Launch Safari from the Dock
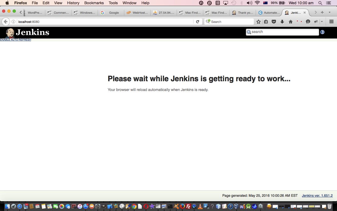This screenshot has width=337, height=211. [19, 207]
